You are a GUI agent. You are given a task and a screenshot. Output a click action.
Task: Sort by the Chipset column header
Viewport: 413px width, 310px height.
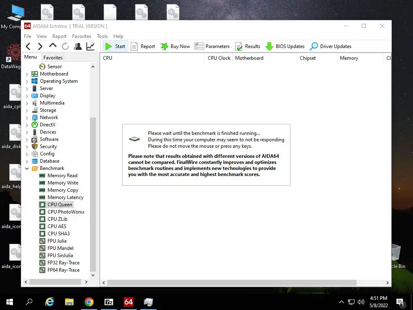317,58
